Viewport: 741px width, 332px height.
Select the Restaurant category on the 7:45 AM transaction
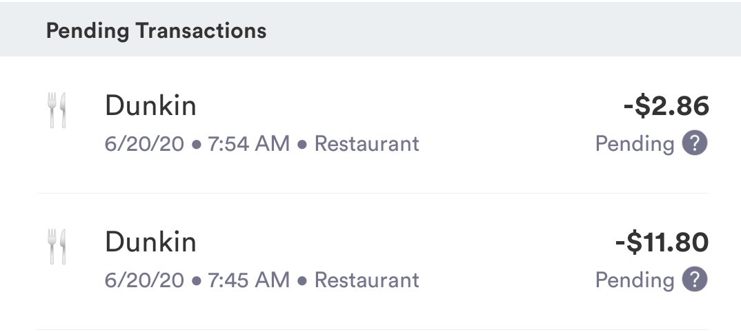[x=367, y=280]
